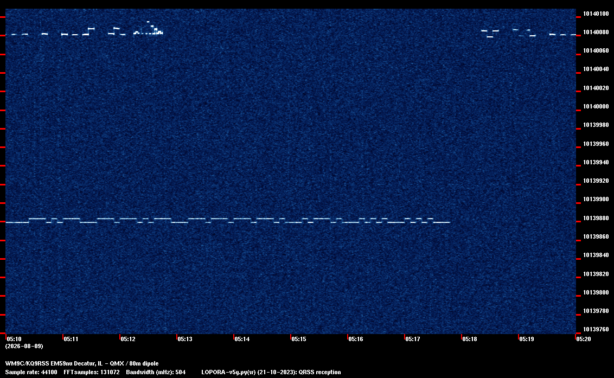Viewport: 614px width, 378px height.
Task: Click the 05:20 time axis label
Action: tap(584, 339)
